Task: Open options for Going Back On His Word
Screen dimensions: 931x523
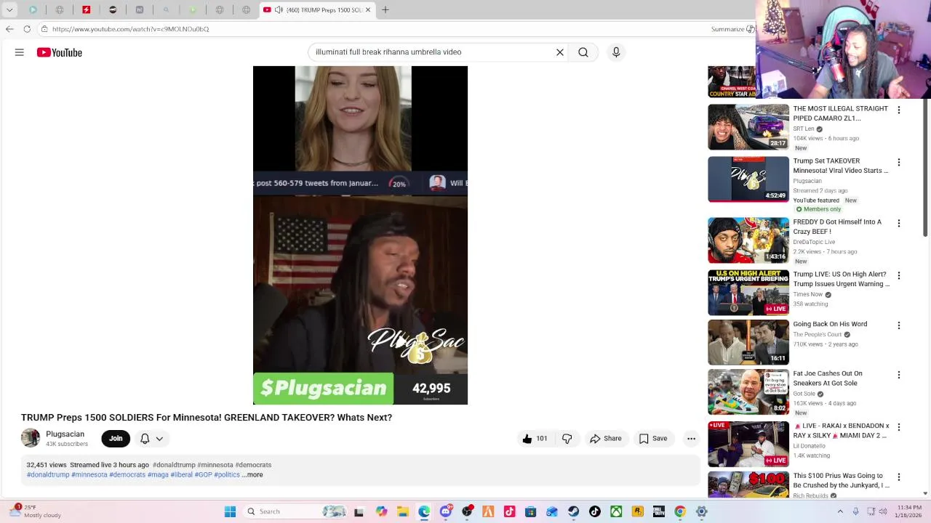Action: [899, 325]
